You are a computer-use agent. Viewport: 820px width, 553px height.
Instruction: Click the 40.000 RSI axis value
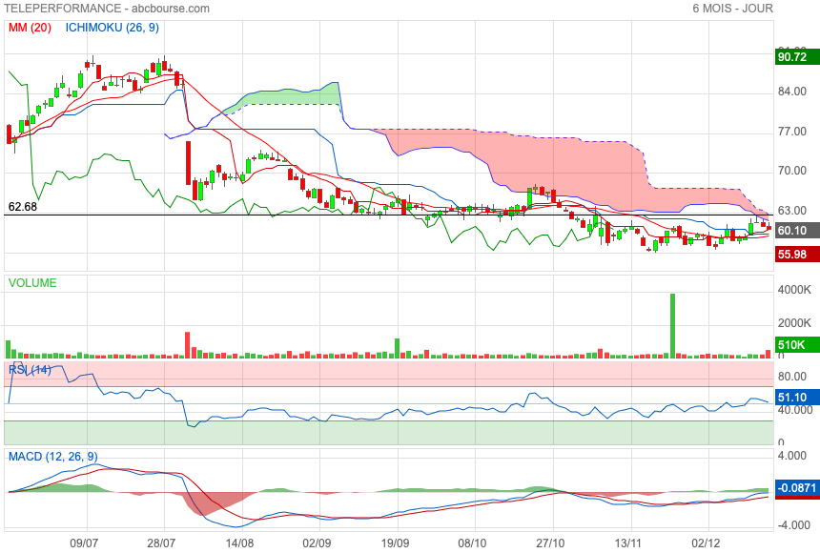tap(794, 410)
